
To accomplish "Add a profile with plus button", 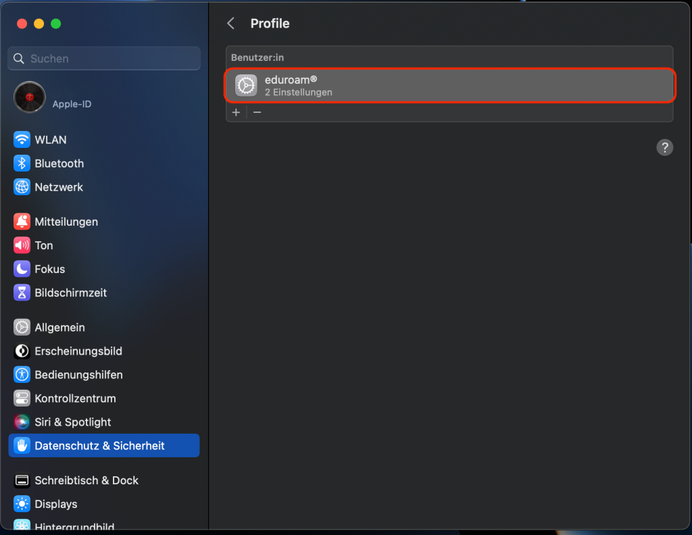I will pos(236,112).
